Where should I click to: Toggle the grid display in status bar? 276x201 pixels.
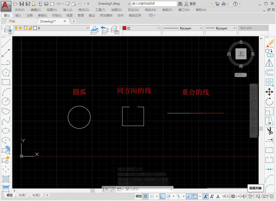(x=145, y=196)
